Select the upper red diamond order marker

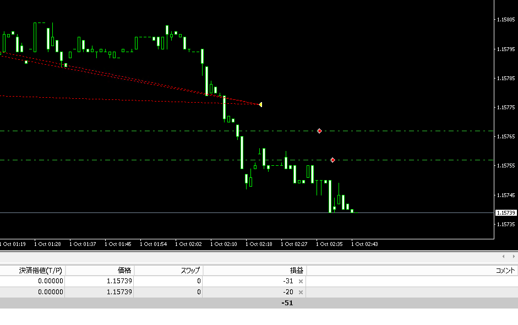coord(319,131)
